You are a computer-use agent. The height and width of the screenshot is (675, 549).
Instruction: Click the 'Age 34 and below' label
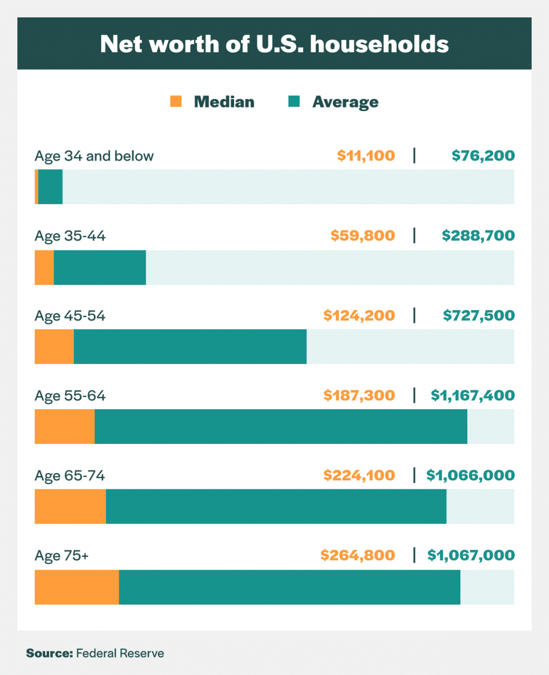(x=94, y=156)
